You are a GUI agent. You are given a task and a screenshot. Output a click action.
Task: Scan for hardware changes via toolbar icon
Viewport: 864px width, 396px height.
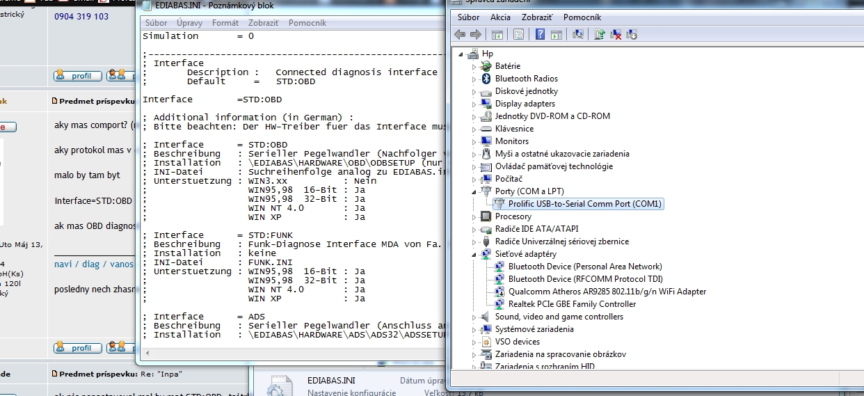tap(577, 34)
